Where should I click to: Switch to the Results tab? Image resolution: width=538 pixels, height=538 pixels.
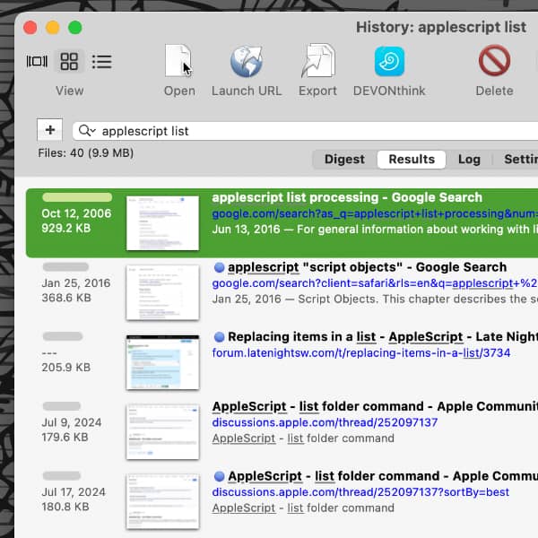click(x=412, y=160)
